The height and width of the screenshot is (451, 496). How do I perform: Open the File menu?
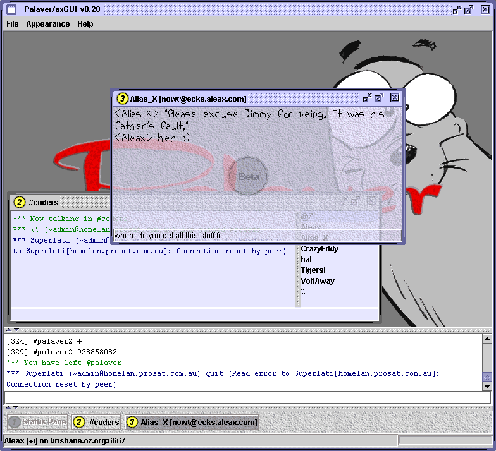(13, 24)
